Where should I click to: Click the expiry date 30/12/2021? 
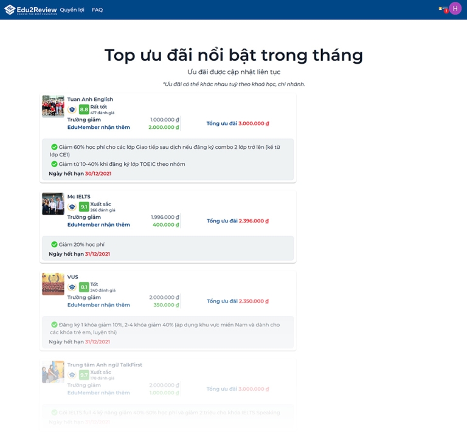[x=99, y=173]
